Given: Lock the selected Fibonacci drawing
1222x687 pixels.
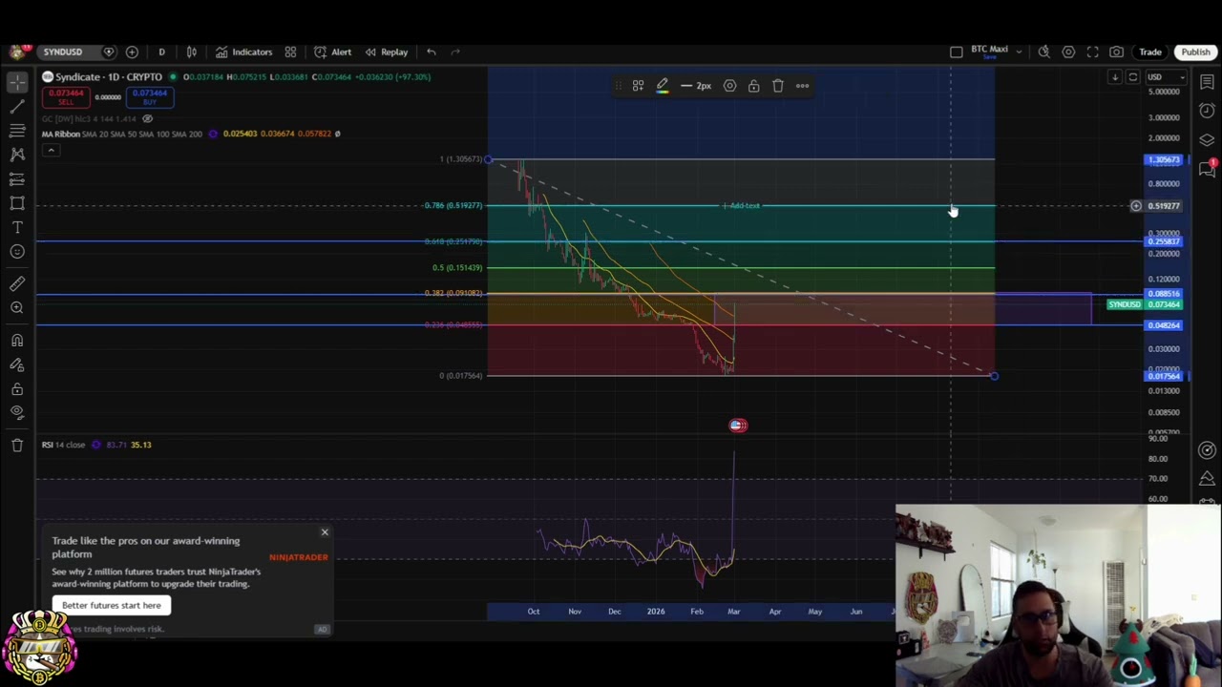Looking at the screenshot, I should 753,86.
